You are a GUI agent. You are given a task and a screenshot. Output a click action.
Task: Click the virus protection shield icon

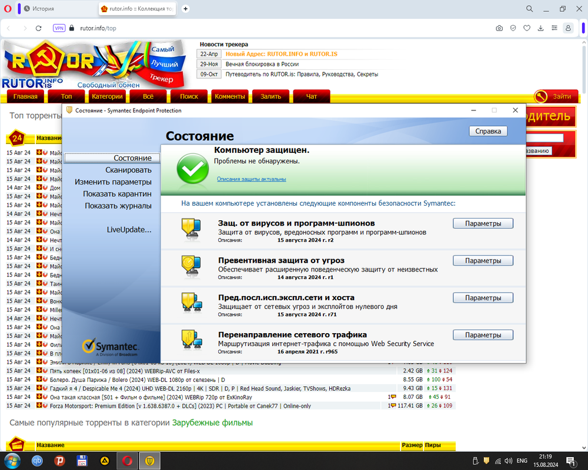tap(192, 230)
